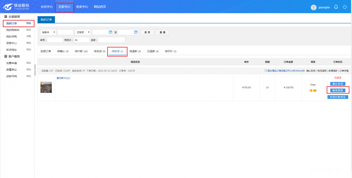Click the power logout icon
Viewport: 352px width, 178px height.
point(345,7)
